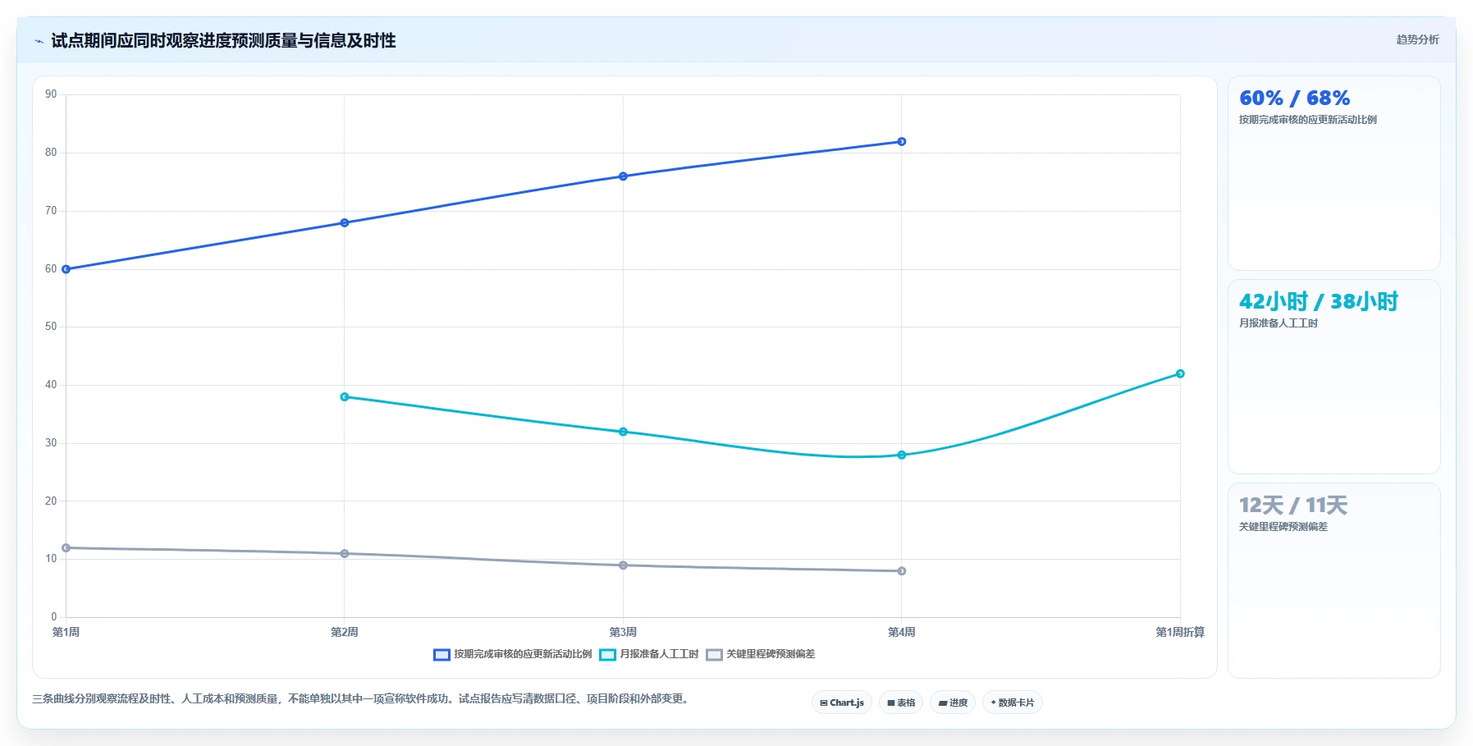Click the card caption 月报准备人工工时
This screenshot has height=746, width=1473.
(x=1278, y=323)
